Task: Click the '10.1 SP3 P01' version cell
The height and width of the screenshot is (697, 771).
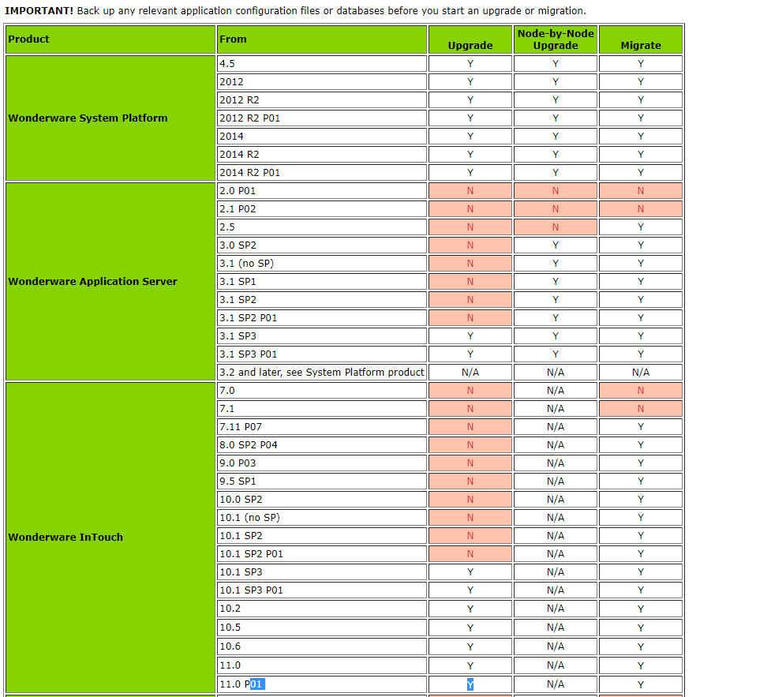Action: tap(321, 590)
